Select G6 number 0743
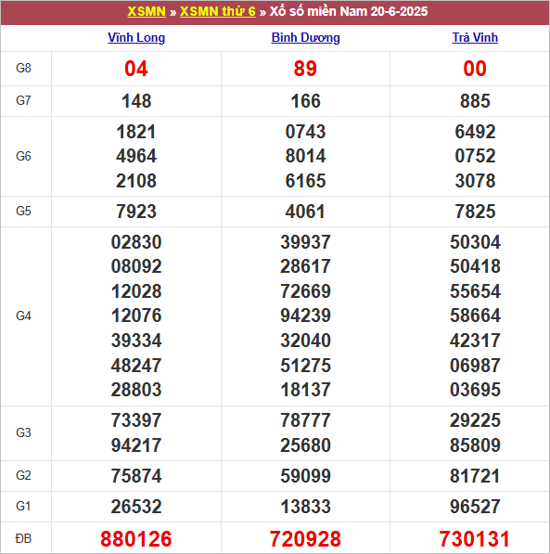 (x=305, y=132)
